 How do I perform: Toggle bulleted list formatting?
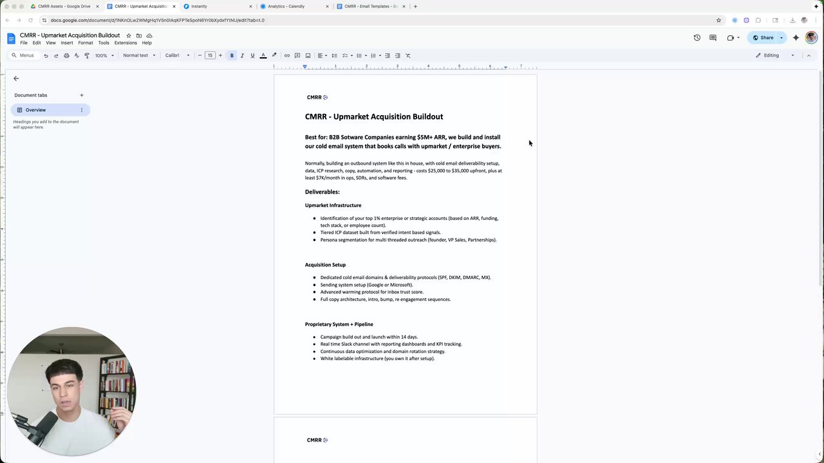[360, 55]
